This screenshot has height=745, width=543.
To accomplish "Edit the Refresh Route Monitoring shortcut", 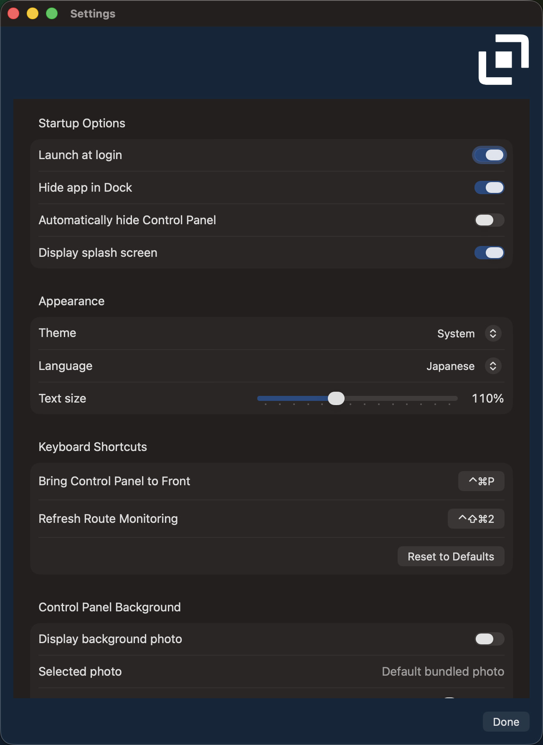I will (476, 519).
